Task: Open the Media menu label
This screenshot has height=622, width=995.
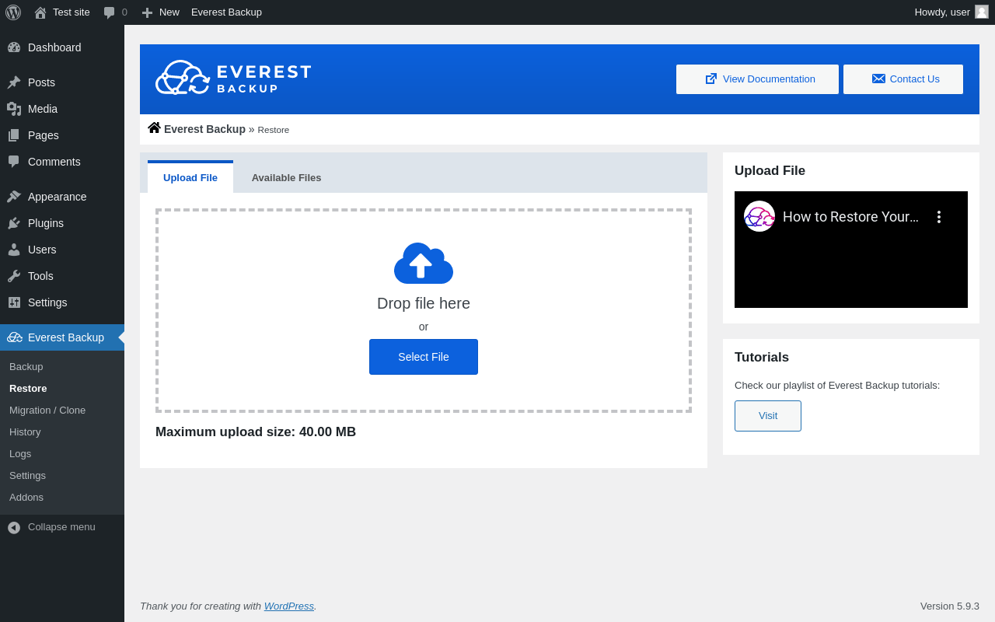Action: 43,109
